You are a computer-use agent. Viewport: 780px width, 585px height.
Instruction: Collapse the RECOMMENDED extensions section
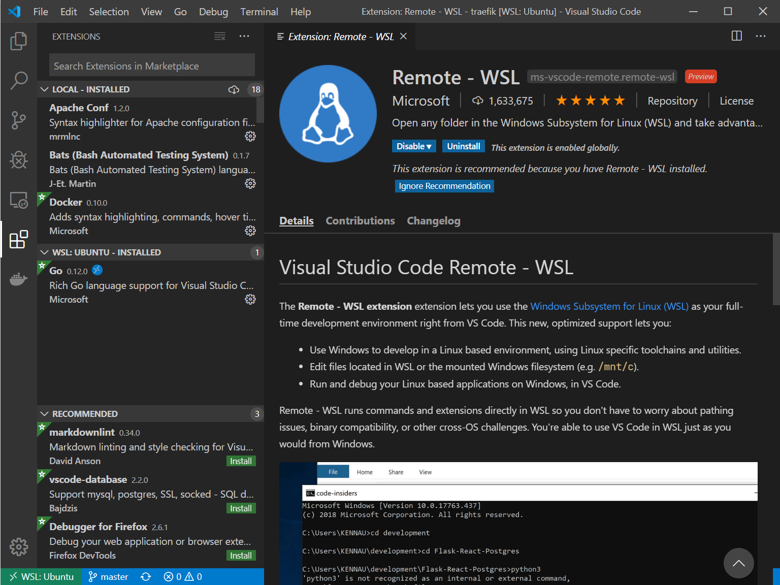pos(44,413)
